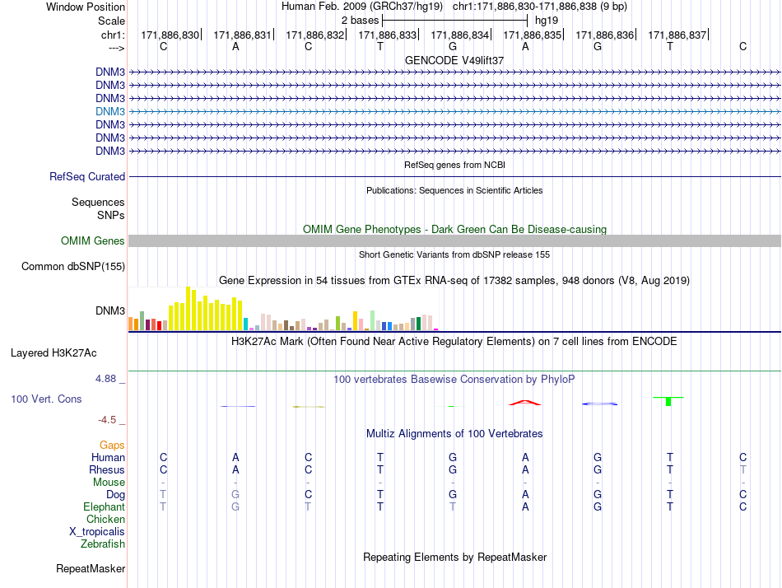
Task: Open the OMIM Gene Phenotypes track title
Action: coord(454,229)
